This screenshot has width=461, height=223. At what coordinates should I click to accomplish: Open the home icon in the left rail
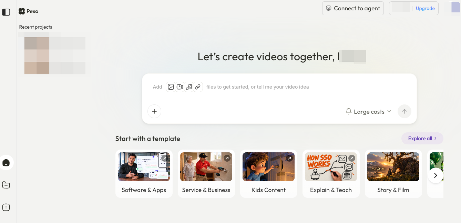tap(6, 163)
